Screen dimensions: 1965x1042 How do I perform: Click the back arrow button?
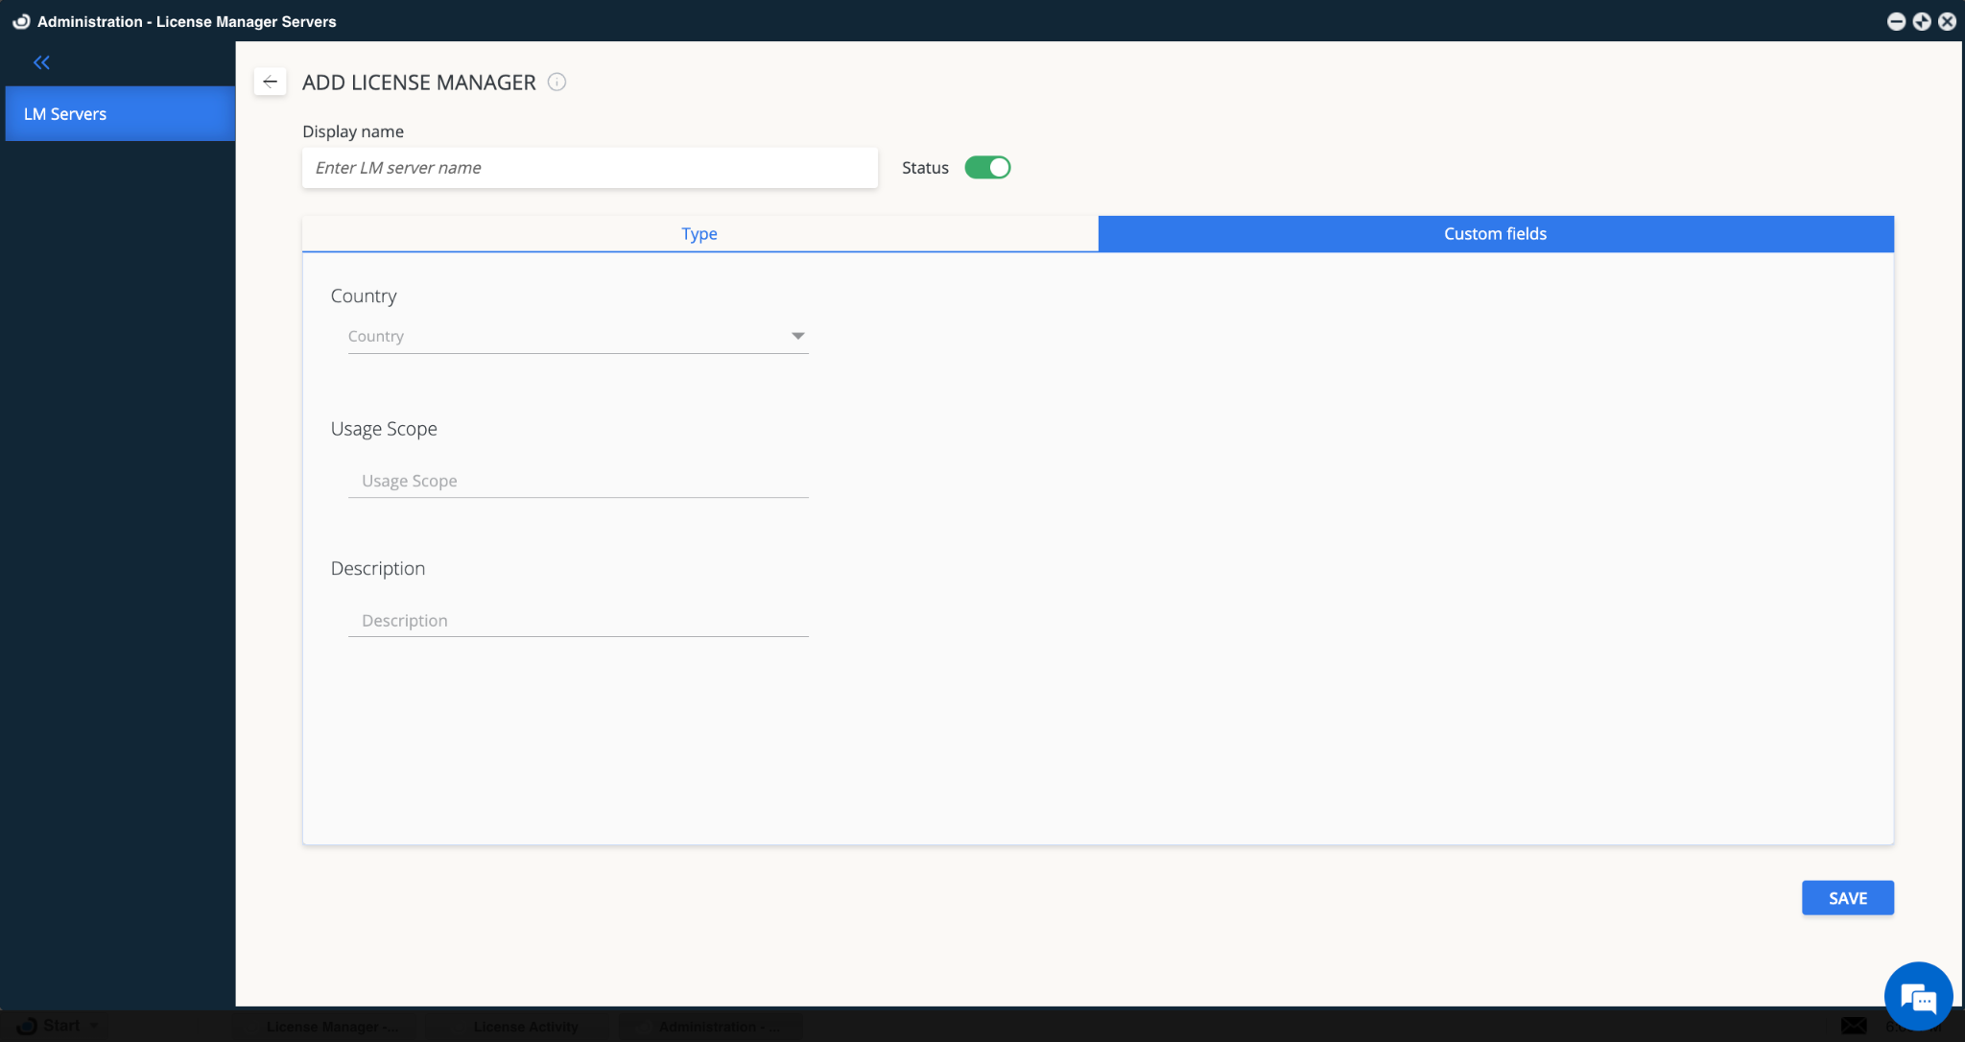click(x=270, y=82)
